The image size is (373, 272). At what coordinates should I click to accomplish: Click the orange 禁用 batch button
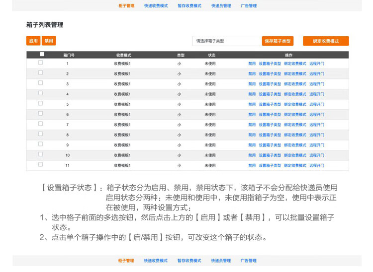pyautogui.click(x=49, y=41)
